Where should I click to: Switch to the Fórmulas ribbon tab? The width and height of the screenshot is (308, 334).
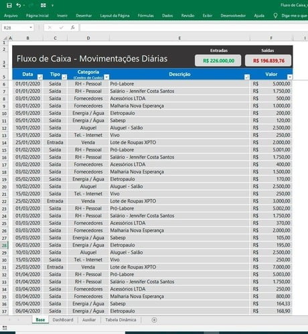tap(146, 15)
